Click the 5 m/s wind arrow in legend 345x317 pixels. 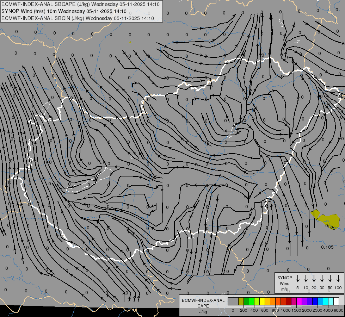297,279
